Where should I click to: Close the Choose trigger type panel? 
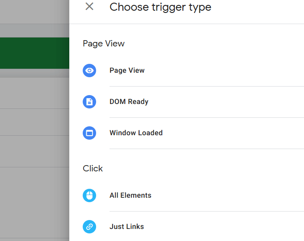89,7
